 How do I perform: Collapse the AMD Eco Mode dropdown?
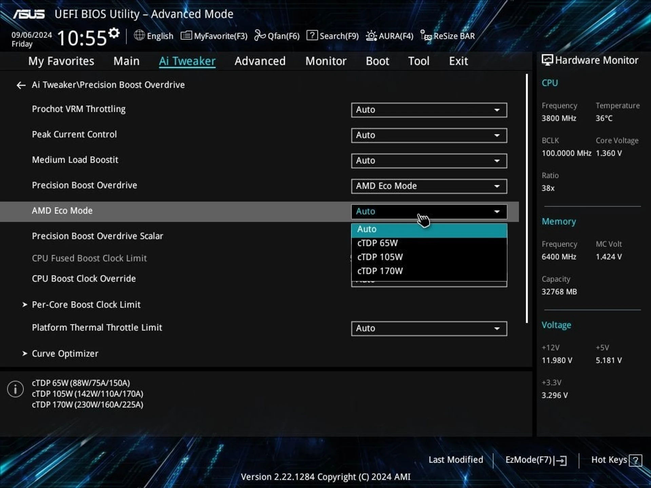click(x=429, y=211)
